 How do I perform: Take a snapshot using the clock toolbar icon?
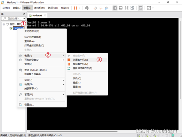95,8
